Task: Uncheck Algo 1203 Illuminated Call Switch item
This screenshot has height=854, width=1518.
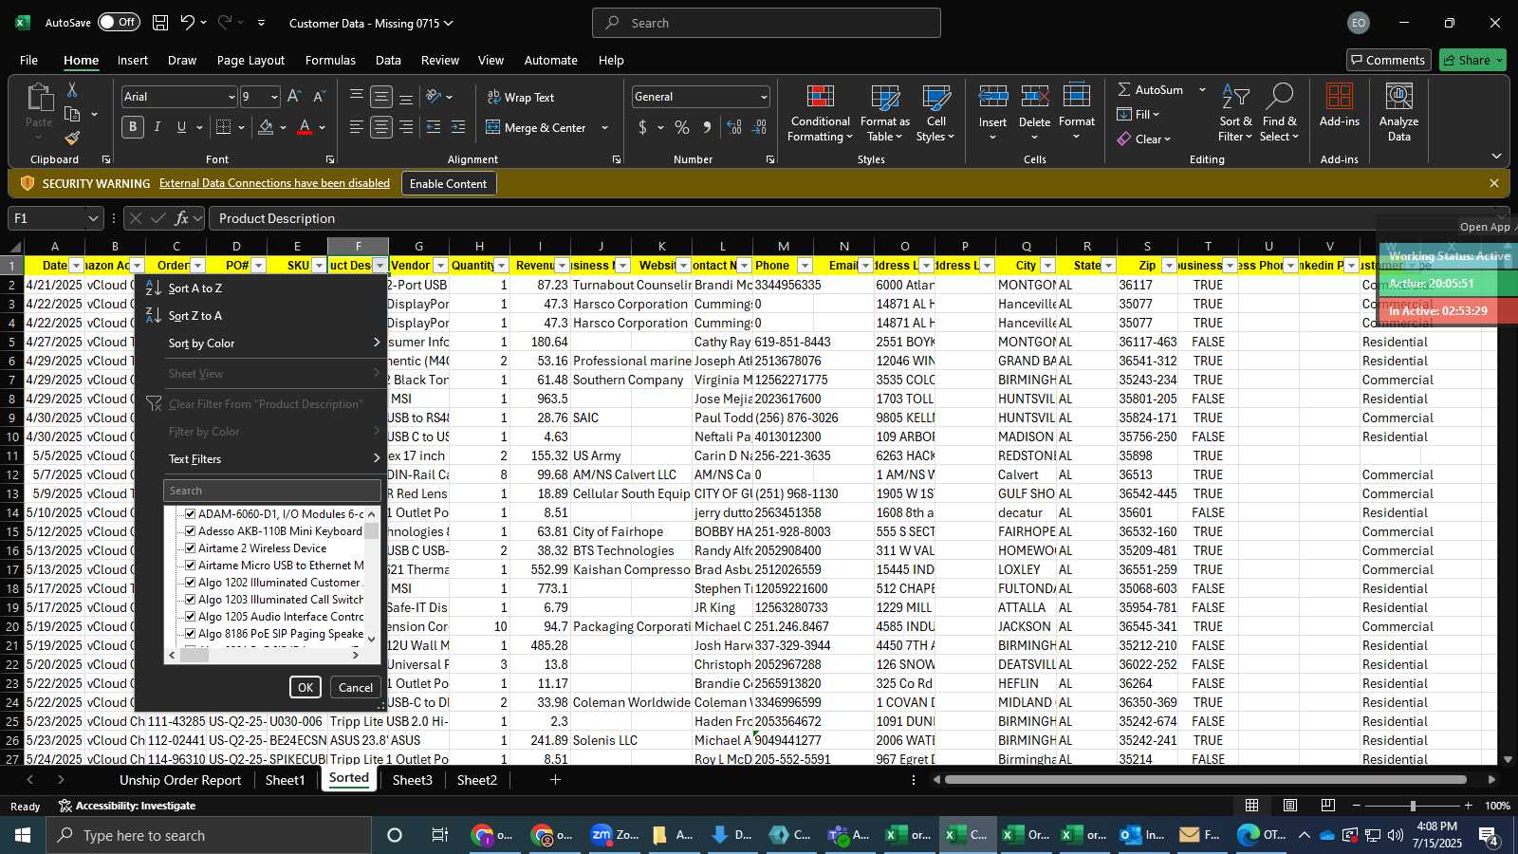Action: pos(190,600)
